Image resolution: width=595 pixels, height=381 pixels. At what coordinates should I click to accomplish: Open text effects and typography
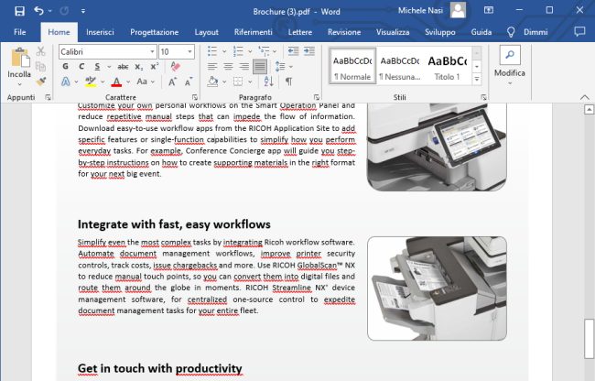(66, 82)
